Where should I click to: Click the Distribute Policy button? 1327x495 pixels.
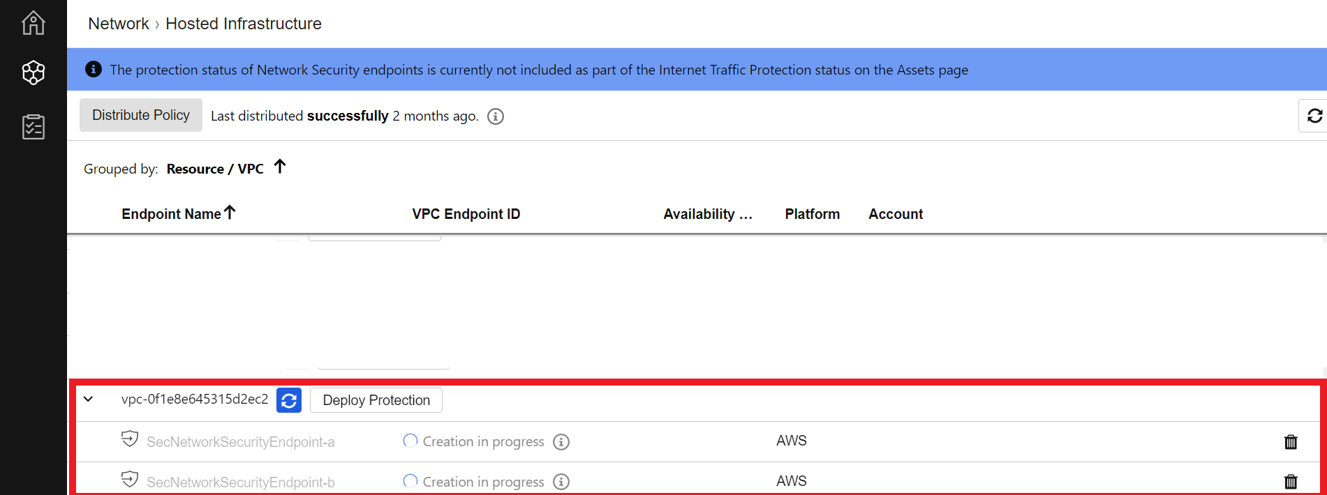[x=141, y=115]
